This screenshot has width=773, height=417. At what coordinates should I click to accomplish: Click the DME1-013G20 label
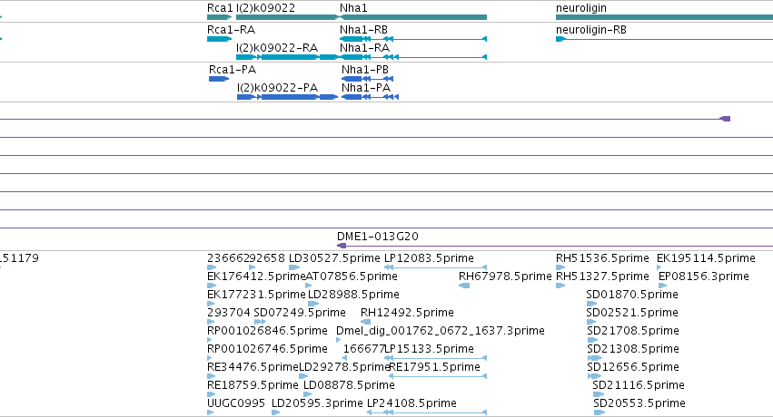point(378,237)
